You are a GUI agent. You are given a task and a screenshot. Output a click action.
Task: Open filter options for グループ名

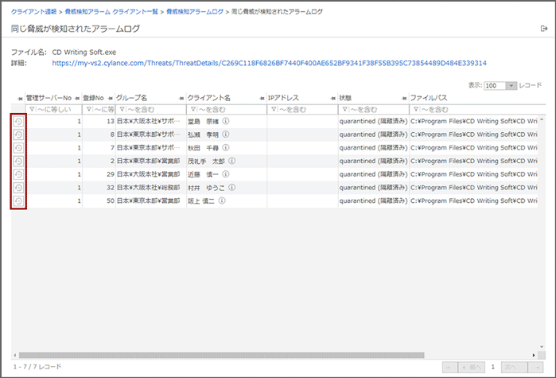point(122,109)
